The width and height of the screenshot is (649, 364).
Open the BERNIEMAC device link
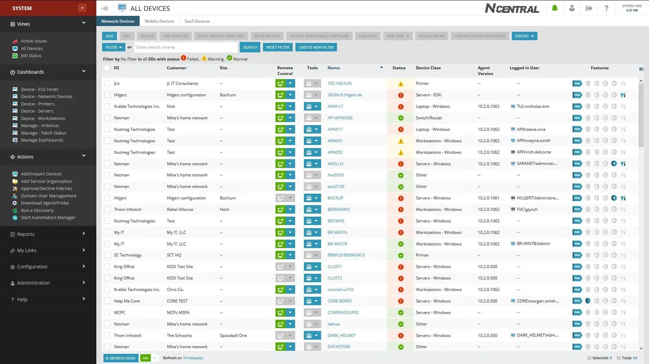[339, 209]
